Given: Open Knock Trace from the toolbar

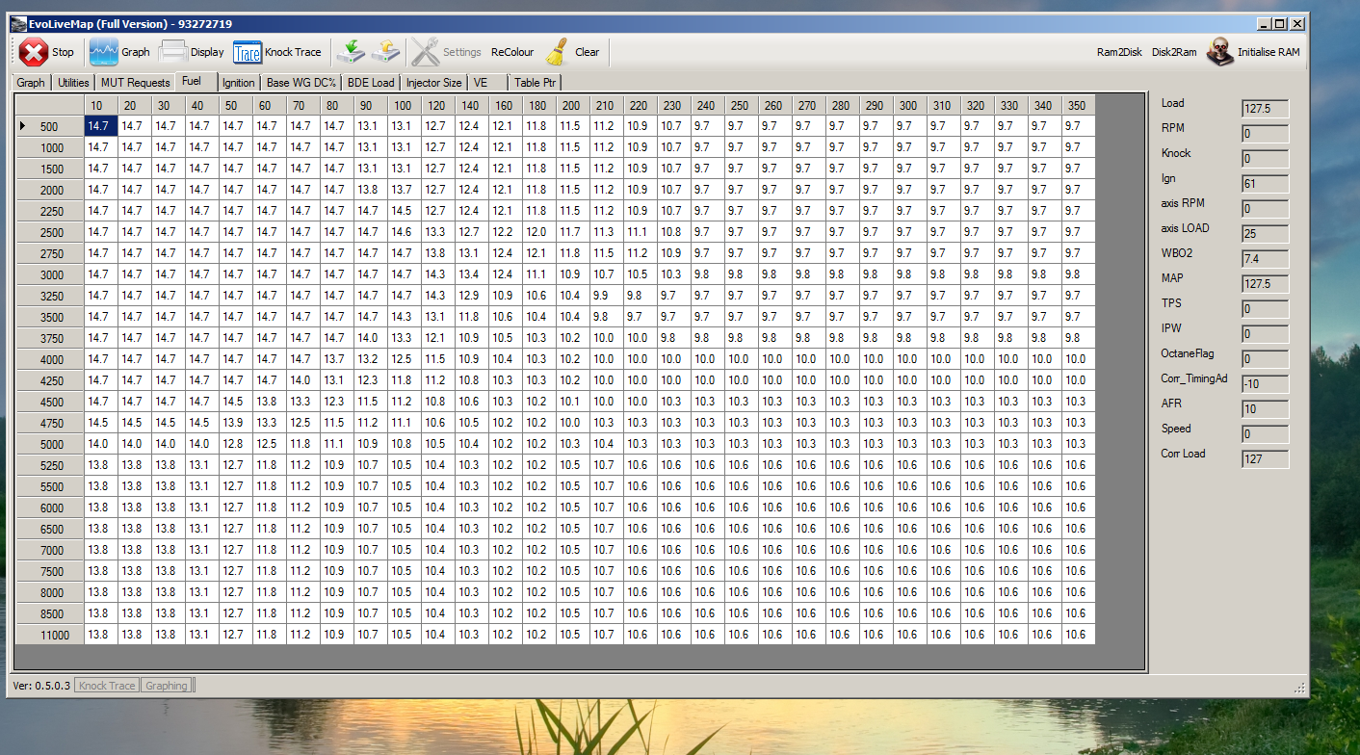Looking at the screenshot, I should [x=248, y=52].
